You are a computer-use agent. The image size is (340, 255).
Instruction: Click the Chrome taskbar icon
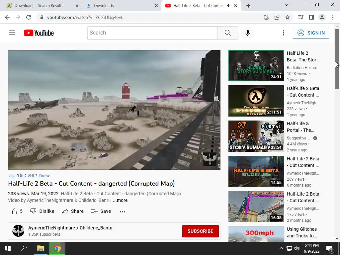pos(57,248)
